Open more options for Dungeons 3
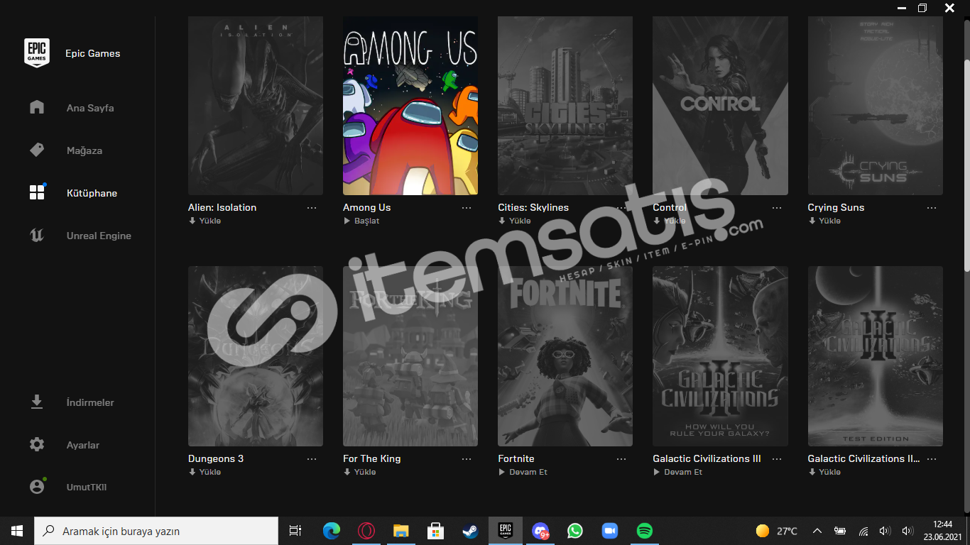 coord(312,458)
